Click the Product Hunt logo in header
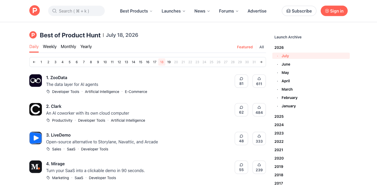377x188 pixels. tap(35, 11)
